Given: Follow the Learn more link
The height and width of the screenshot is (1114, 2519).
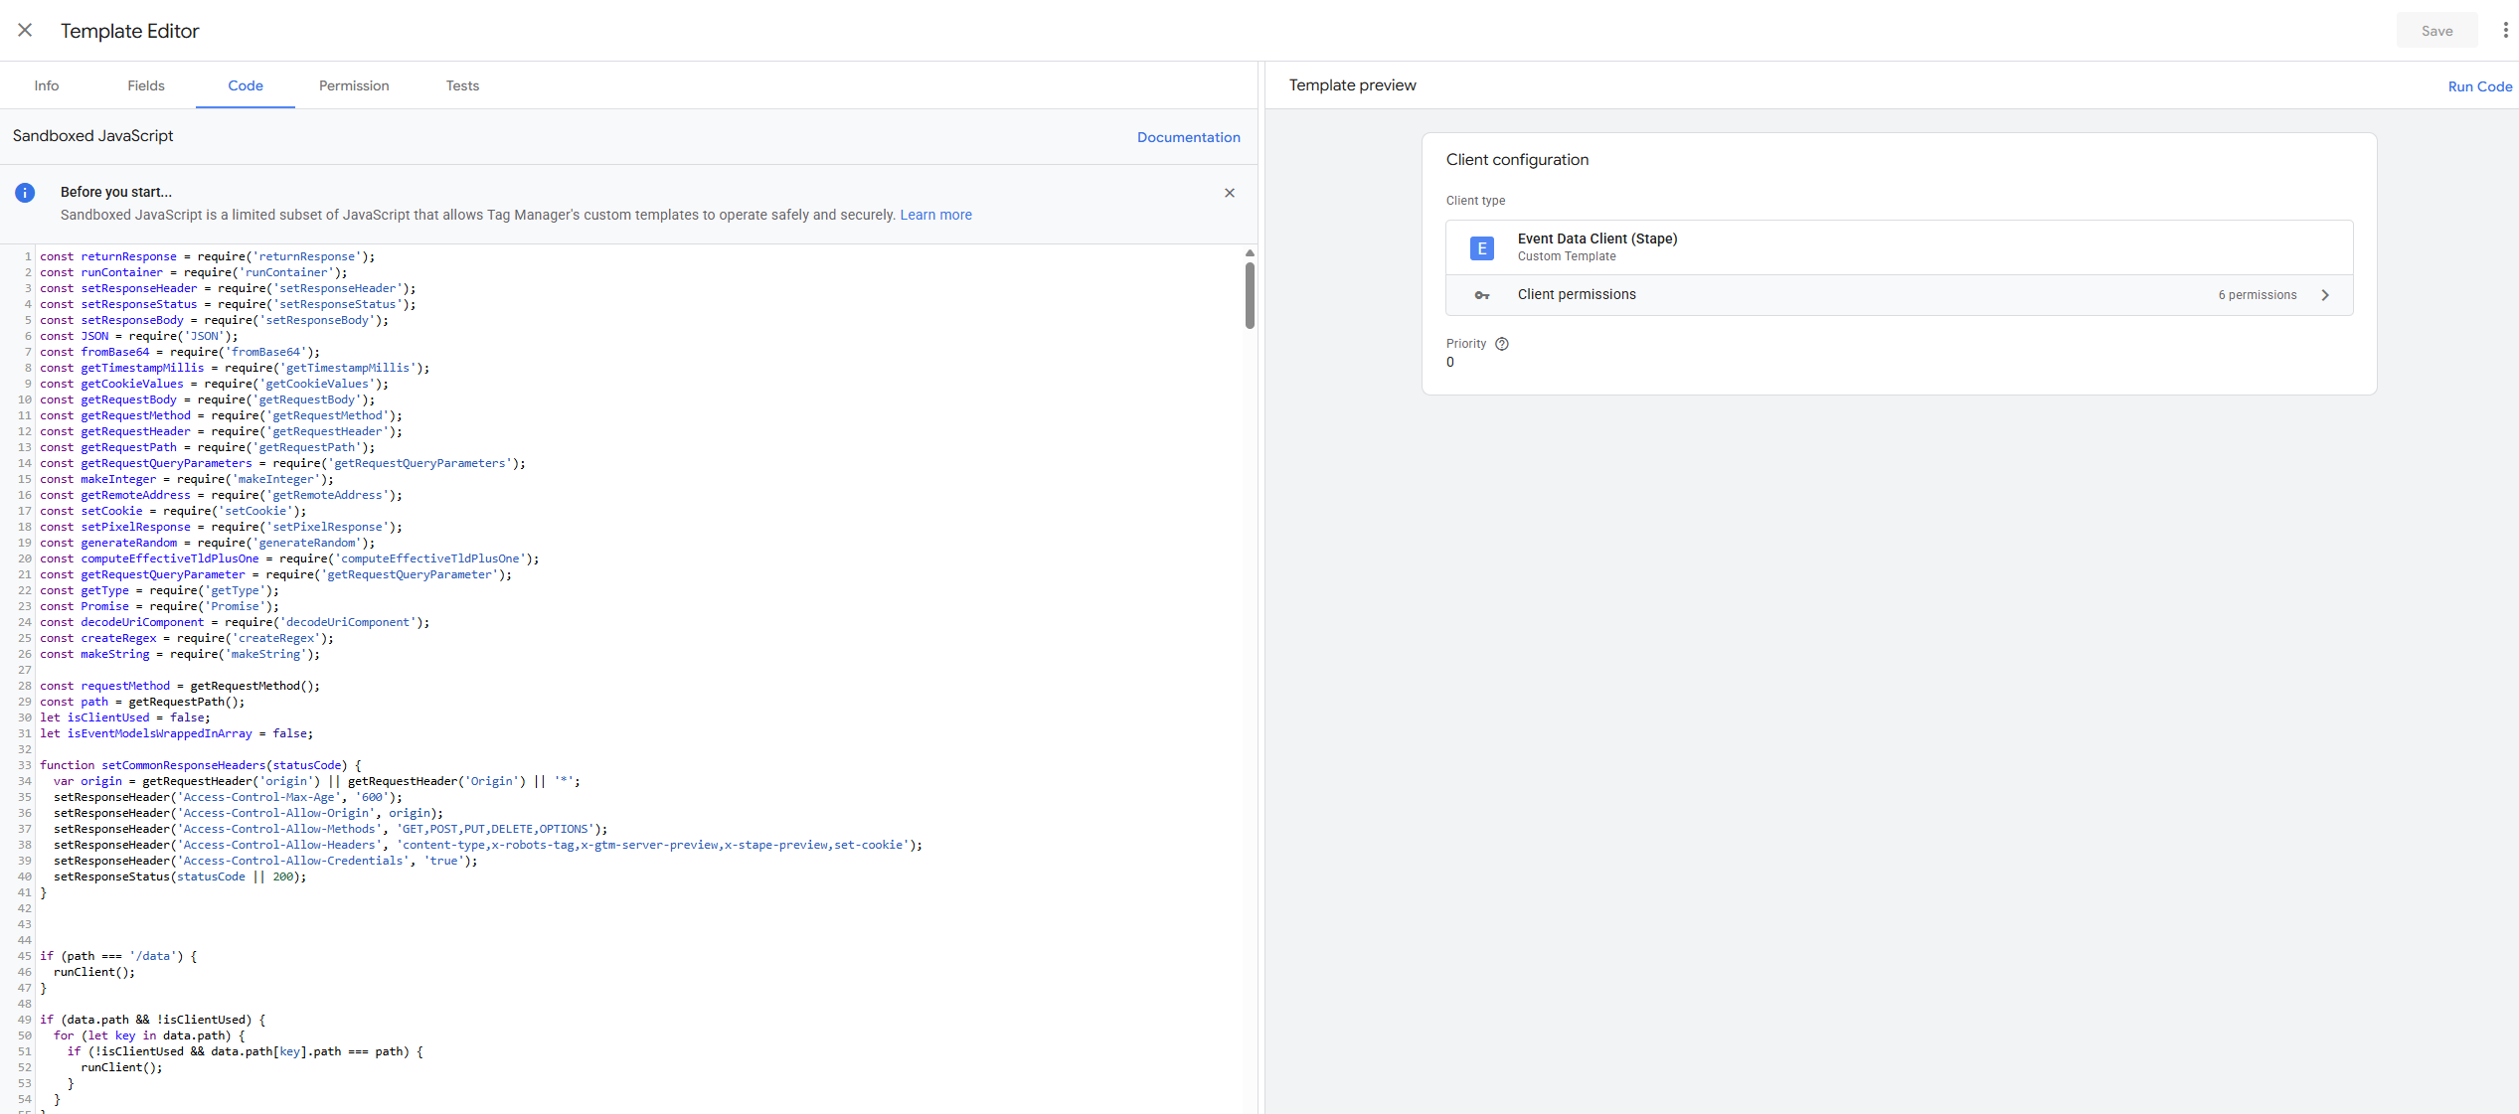Looking at the screenshot, I should [x=935, y=215].
